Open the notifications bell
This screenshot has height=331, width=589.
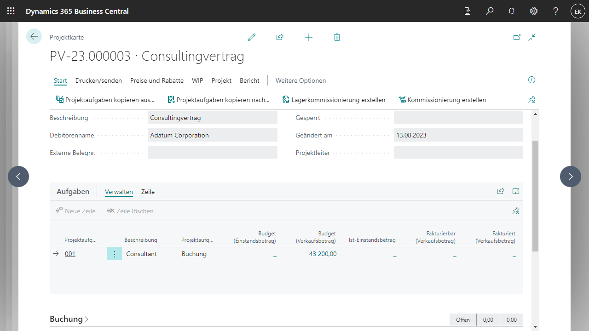coord(512,11)
